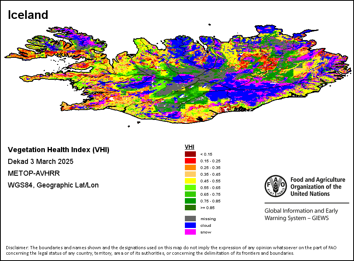Click the '0.35 - 0.45' legend label
Viewport: 354px width, 261px height.
click(x=210, y=175)
